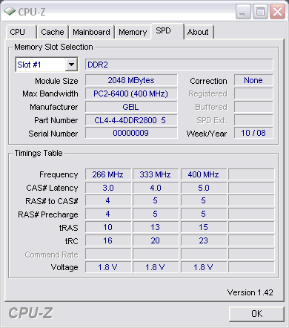
Task: Click the CPU-Z title bar icon
Action: pos(10,11)
